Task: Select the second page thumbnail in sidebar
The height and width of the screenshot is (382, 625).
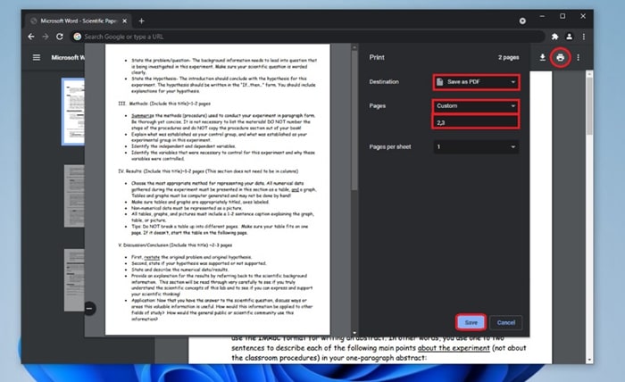Action: tap(74, 196)
